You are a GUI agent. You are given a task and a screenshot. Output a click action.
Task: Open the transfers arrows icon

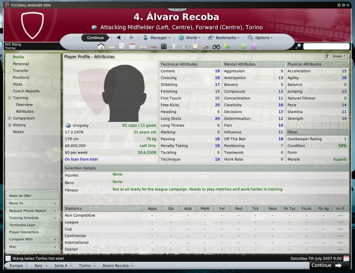[154, 47]
